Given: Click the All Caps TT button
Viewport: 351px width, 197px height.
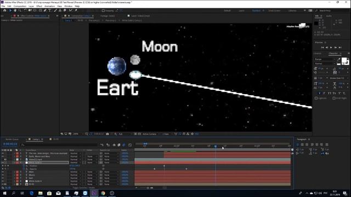Looking at the screenshot, I should point(329,93).
